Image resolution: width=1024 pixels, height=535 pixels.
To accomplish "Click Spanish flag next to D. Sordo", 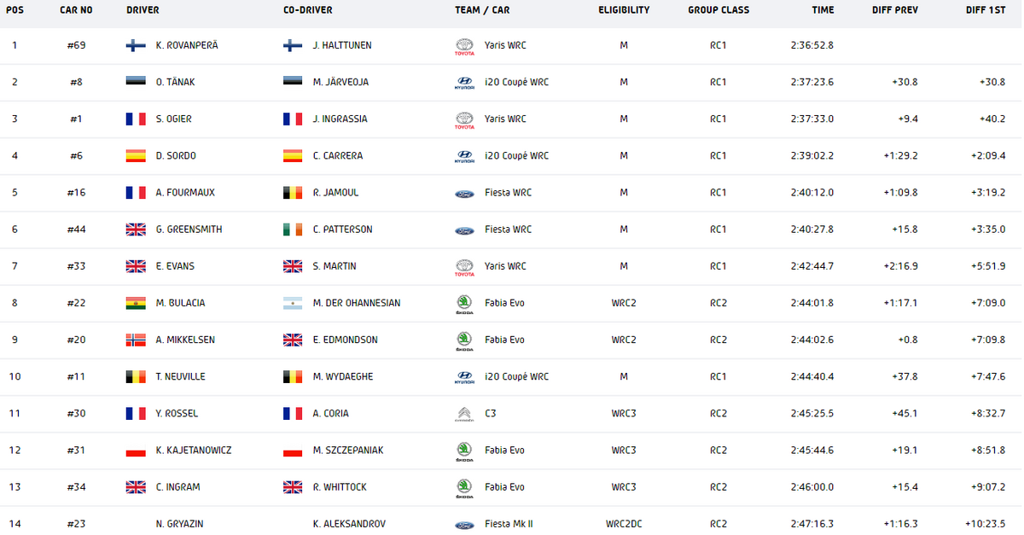I will [x=136, y=155].
